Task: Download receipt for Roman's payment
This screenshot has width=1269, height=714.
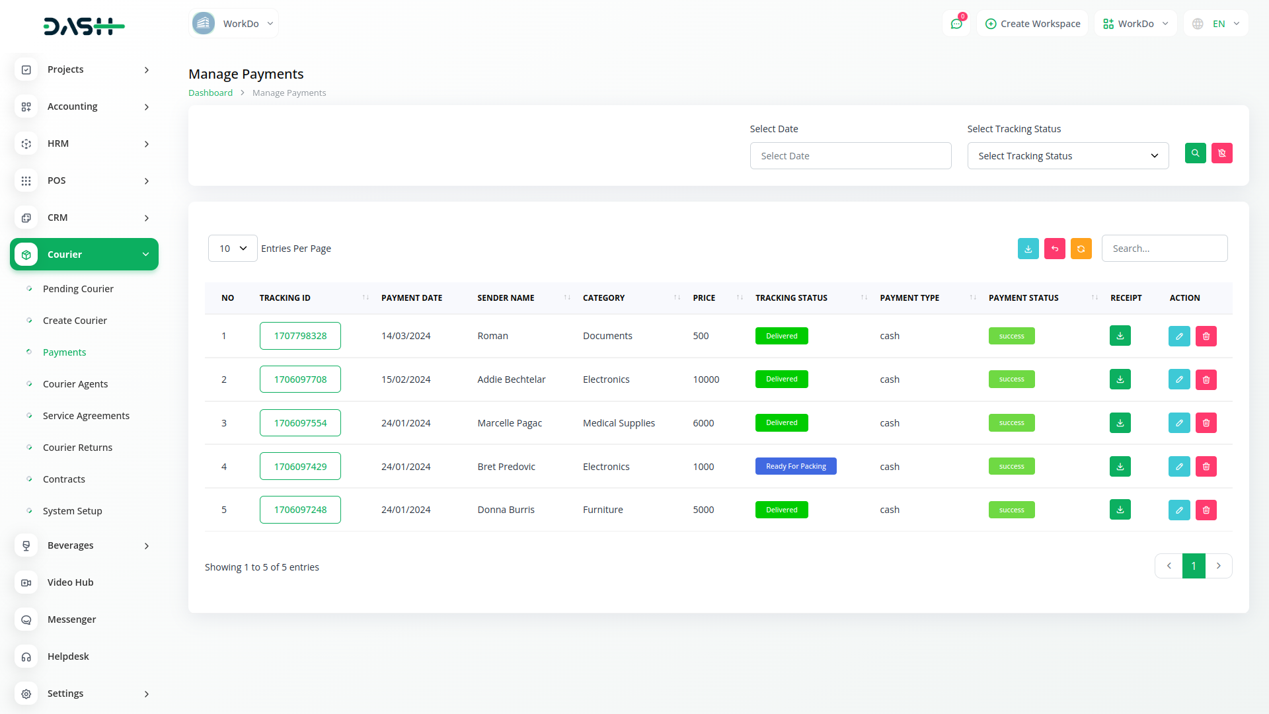Action: 1120,336
